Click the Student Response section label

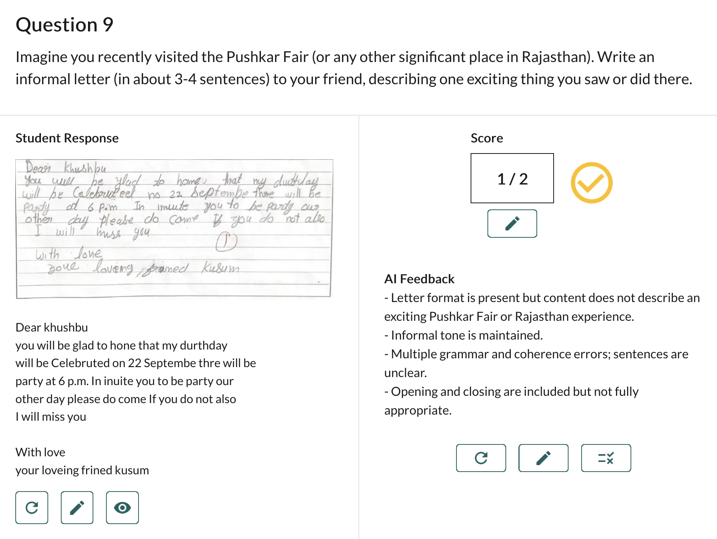[67, 138]
